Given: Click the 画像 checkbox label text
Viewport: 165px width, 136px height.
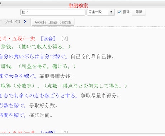Looking at the screenshot, I should [126, 12].
